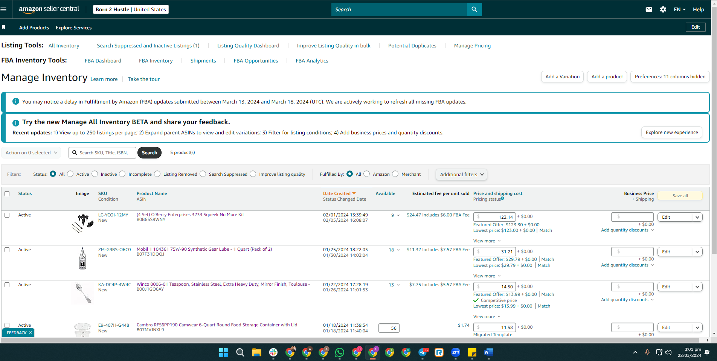Expand available quantity 18 chevron
Viewport: 717px width, 361px height.
pyautogui.click(x=398, y=250)
